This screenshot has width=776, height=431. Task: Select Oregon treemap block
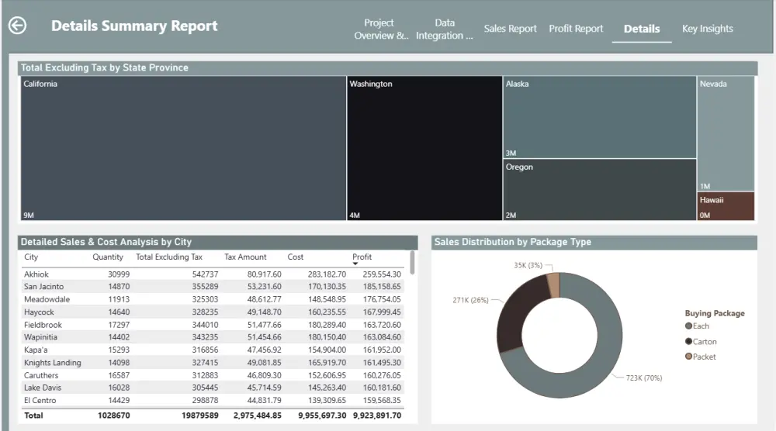click(599, 190)
